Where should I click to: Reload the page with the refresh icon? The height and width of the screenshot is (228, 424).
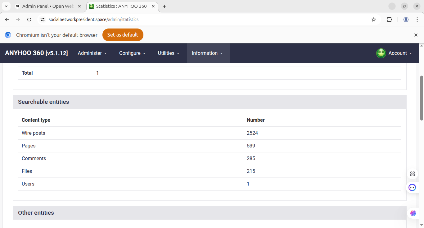click(x=29, y=20)
